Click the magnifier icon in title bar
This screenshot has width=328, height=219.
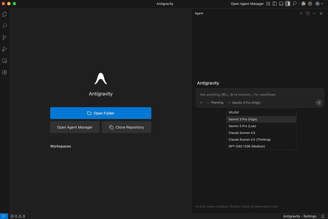coord(294,4)
